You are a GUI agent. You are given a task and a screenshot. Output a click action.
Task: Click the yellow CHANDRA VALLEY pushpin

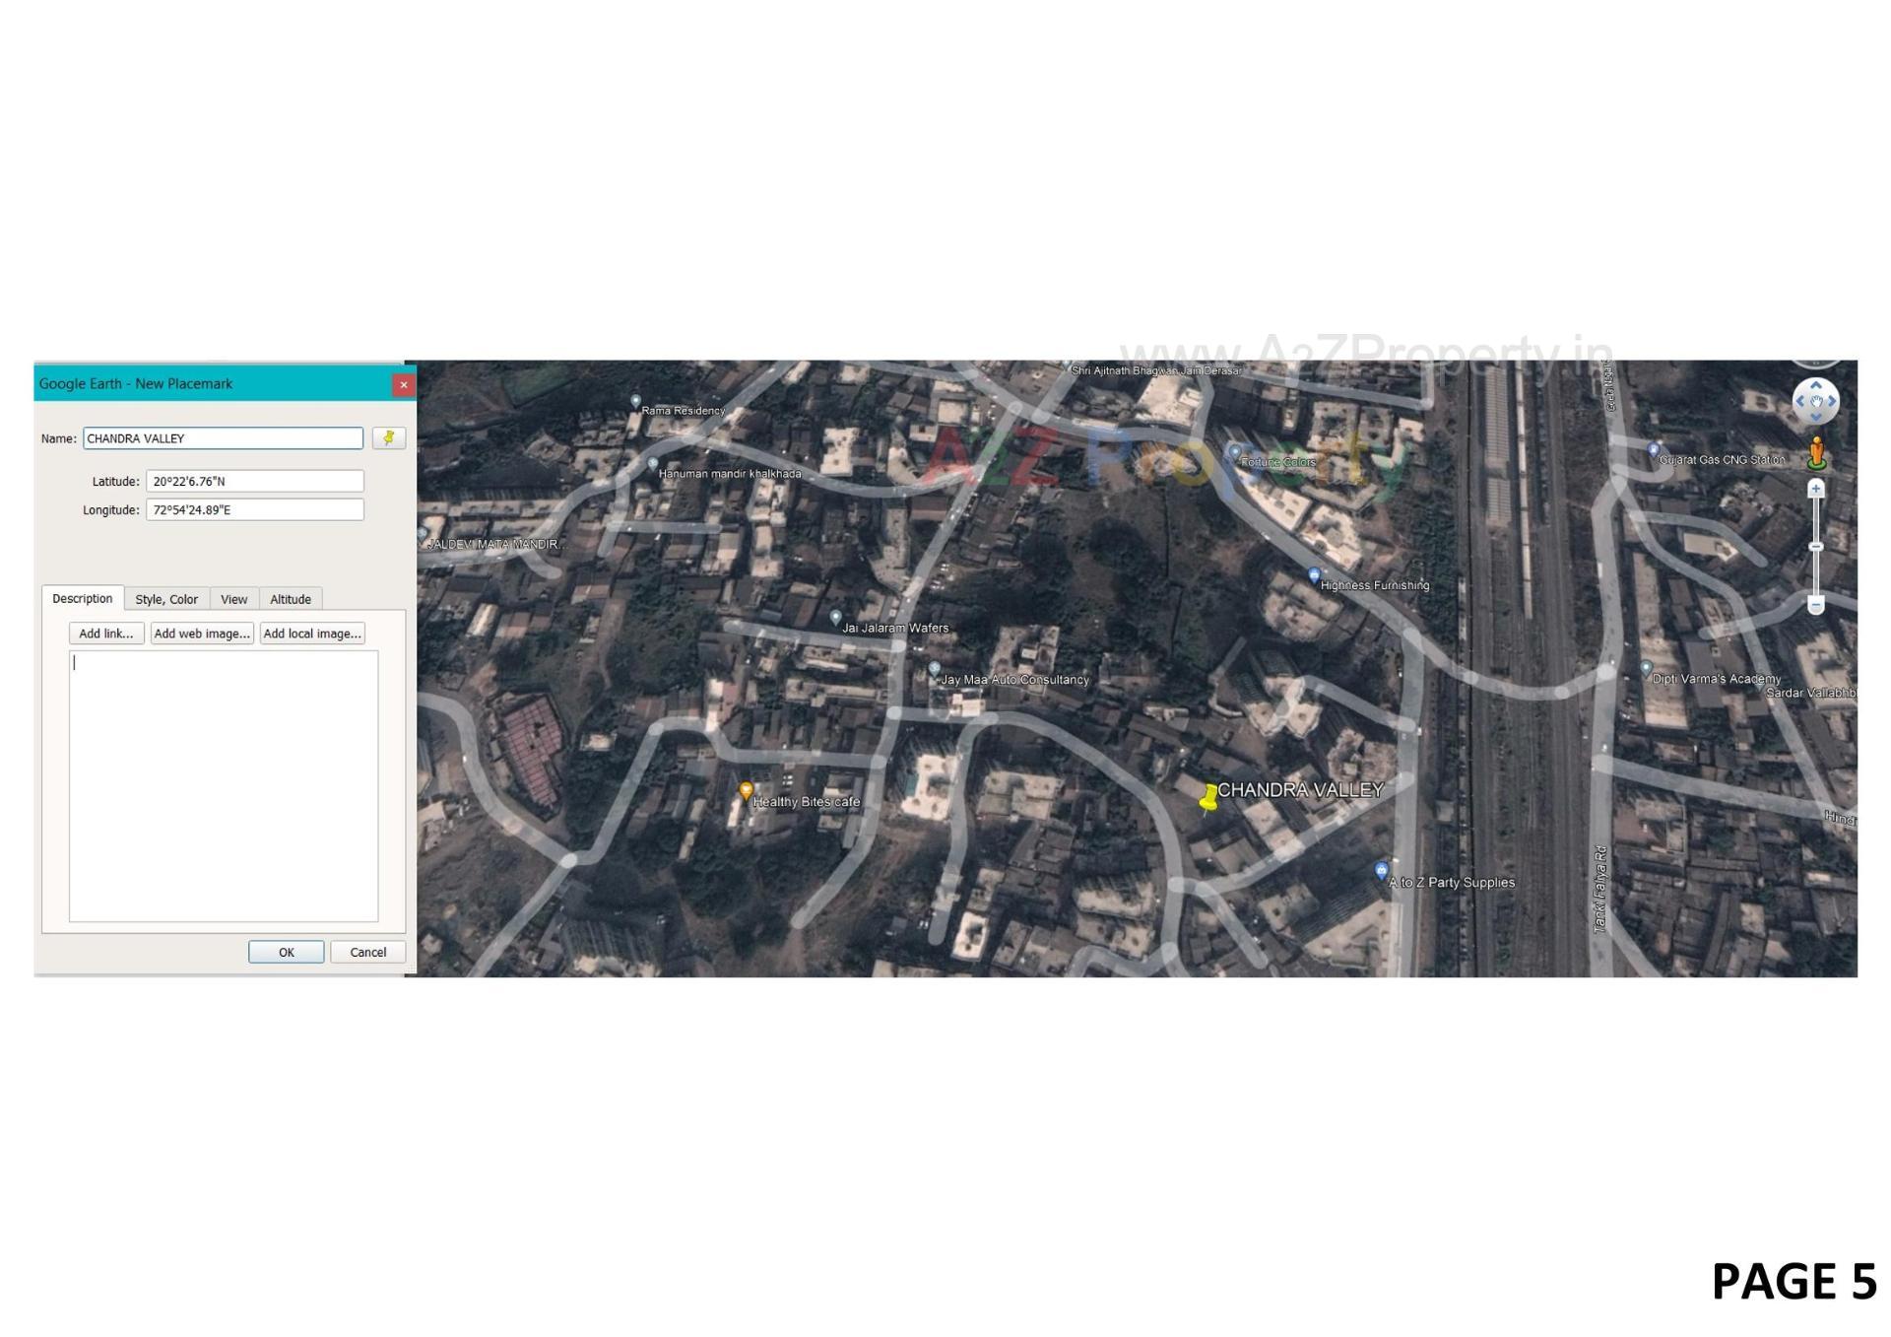[x=1208, y=798]
